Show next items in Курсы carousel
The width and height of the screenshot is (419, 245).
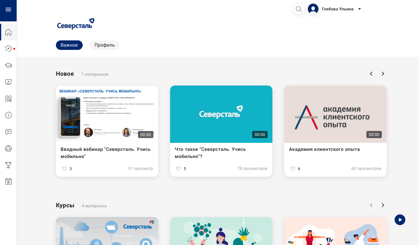(x=383, y=205)
